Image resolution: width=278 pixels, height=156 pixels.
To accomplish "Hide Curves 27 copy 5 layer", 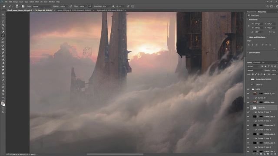I will 248,130.
